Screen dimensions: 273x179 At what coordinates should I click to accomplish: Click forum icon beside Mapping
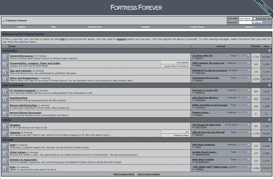[x=5, y=134]
